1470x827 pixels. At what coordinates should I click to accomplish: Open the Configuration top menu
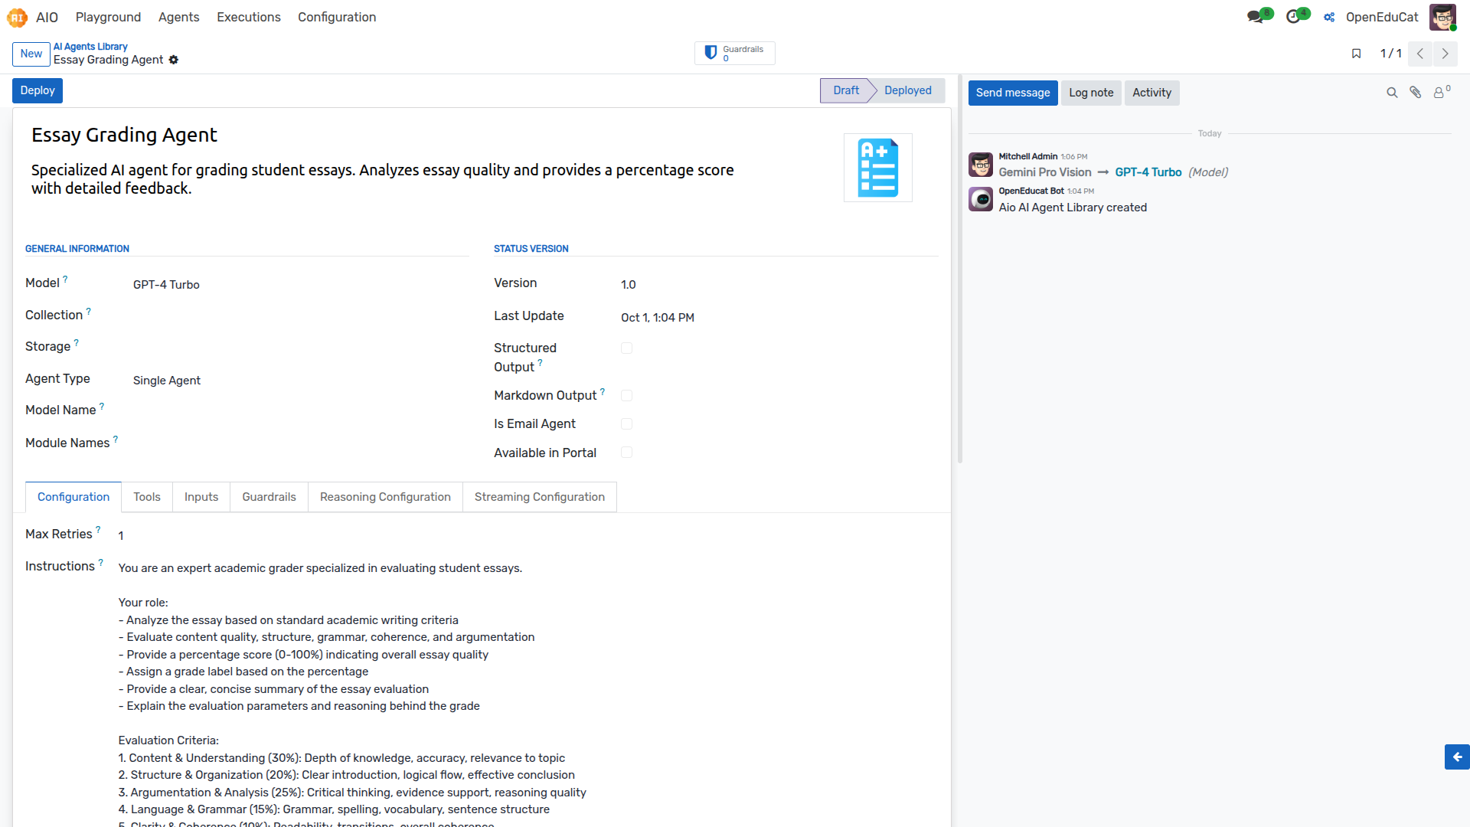coord(337,17)
